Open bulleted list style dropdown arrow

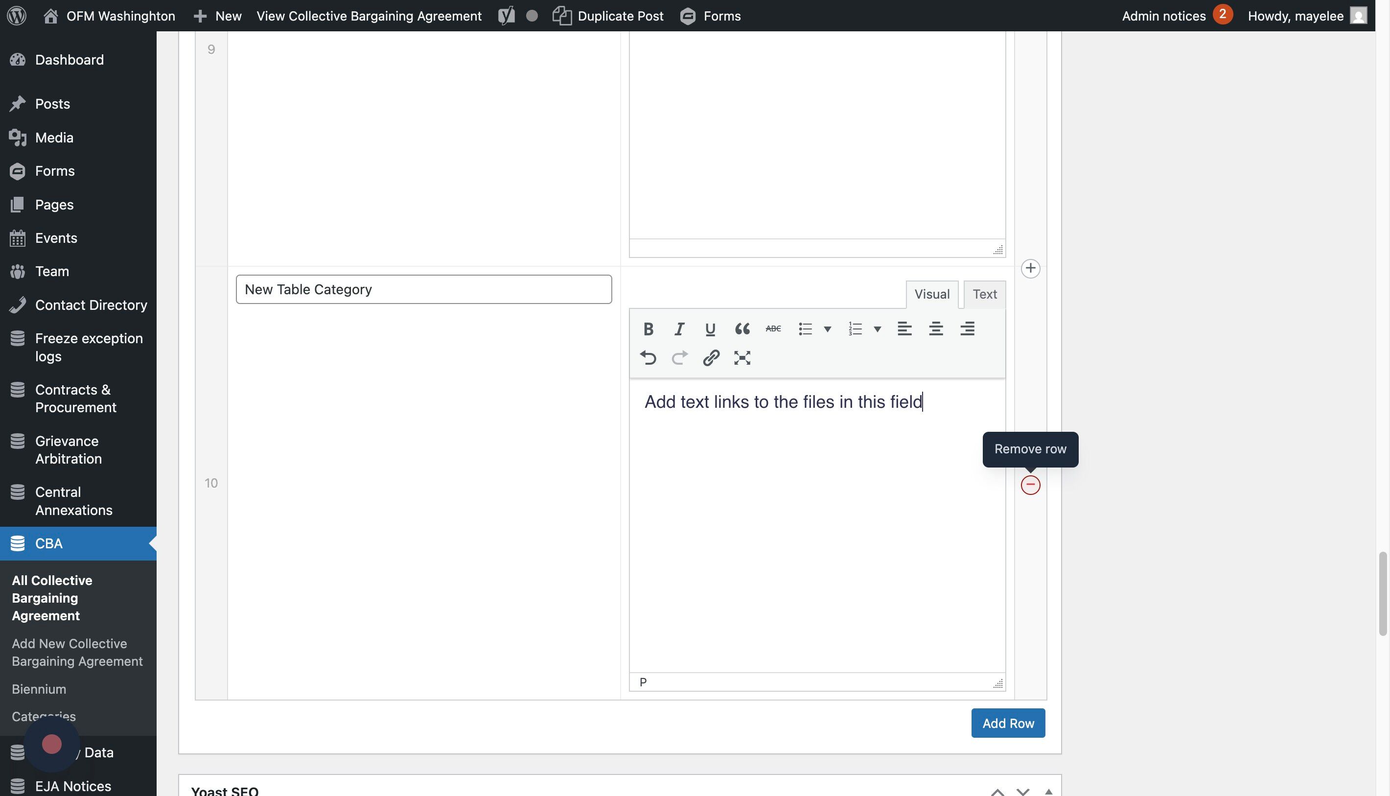828,328
